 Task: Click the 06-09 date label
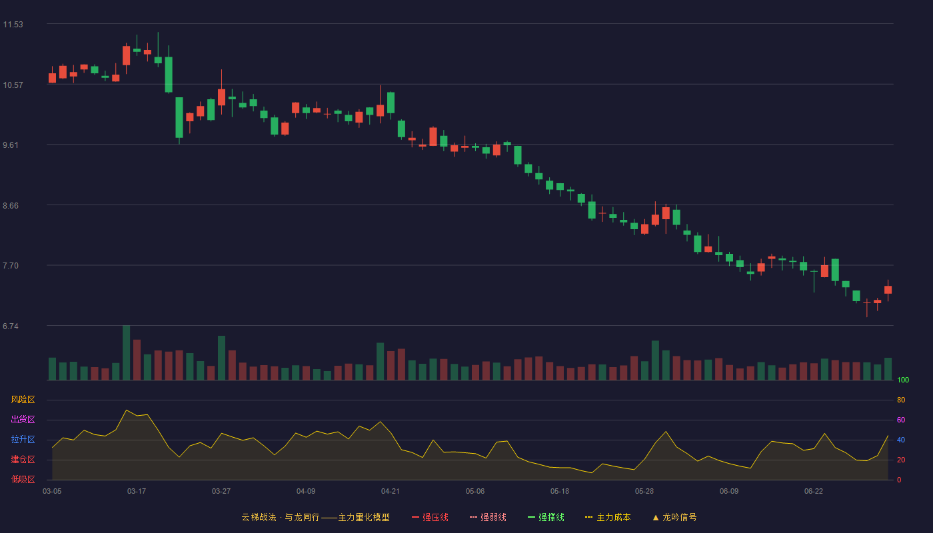coord(729,491)
